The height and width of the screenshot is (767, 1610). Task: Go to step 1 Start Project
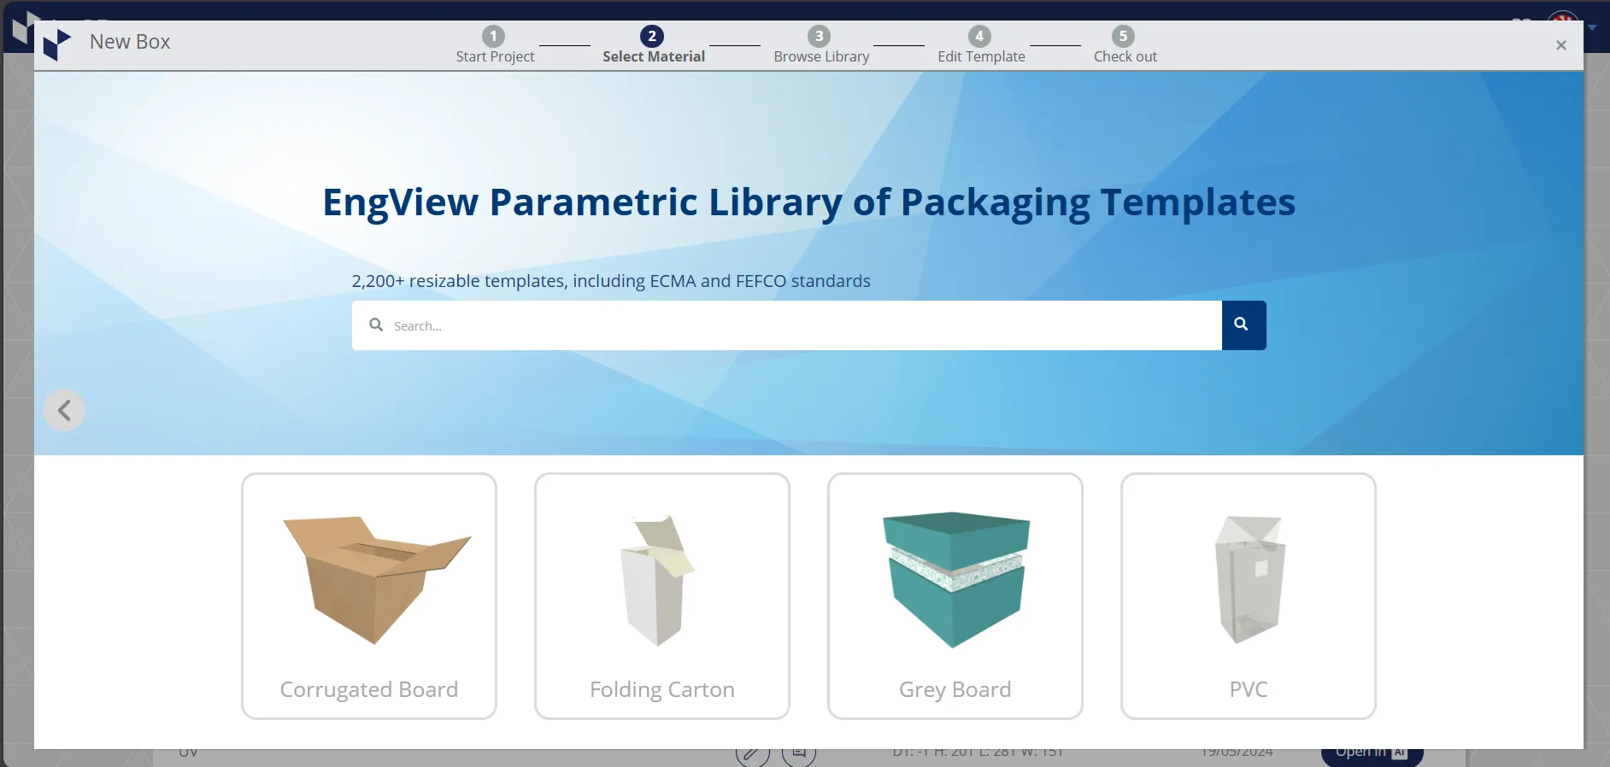(x=495, y=45)
